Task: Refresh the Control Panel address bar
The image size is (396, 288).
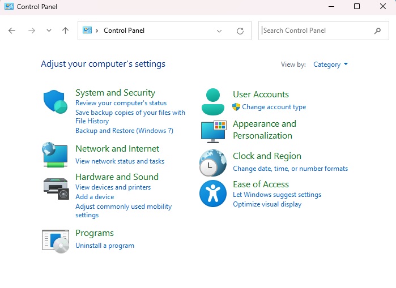Action: click(240, 31)
